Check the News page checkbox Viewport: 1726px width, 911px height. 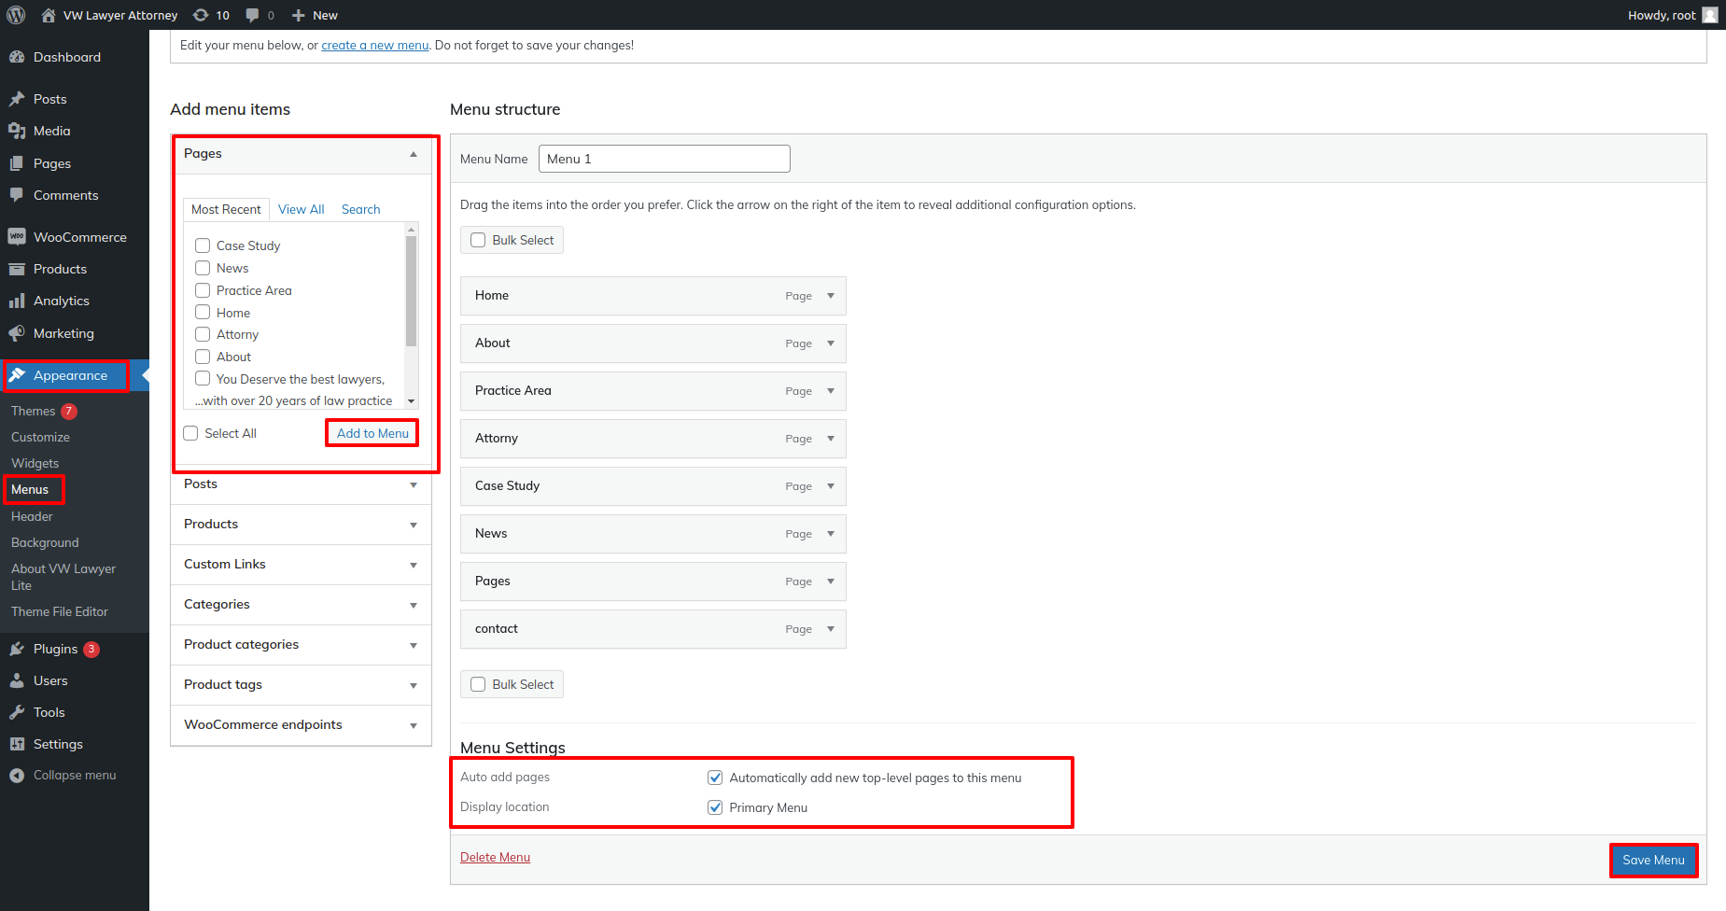tap(203, 268)
